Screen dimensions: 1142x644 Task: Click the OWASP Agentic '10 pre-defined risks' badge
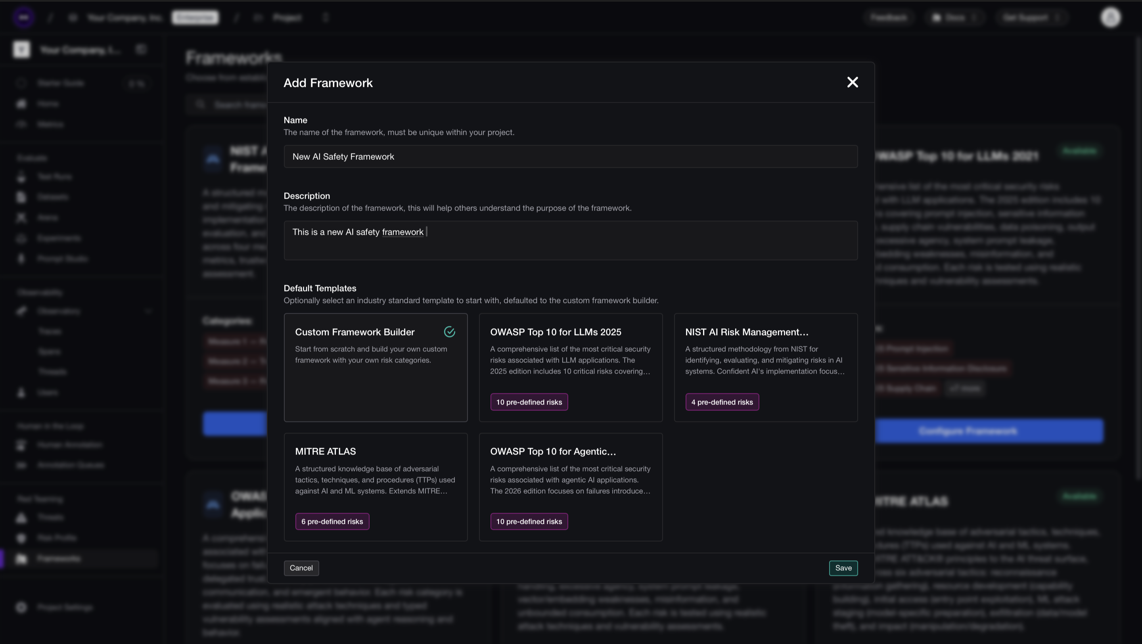click(529, 522)
